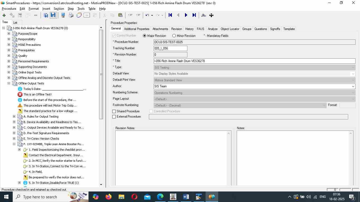Expand the Prerequisites tree node
The width and height of the screenshot is (360, 202).
(9, 50)
